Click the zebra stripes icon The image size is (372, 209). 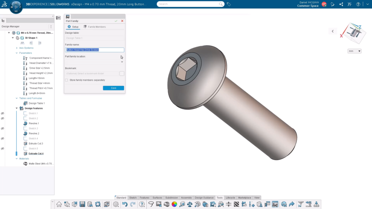[x=236, y=204]
